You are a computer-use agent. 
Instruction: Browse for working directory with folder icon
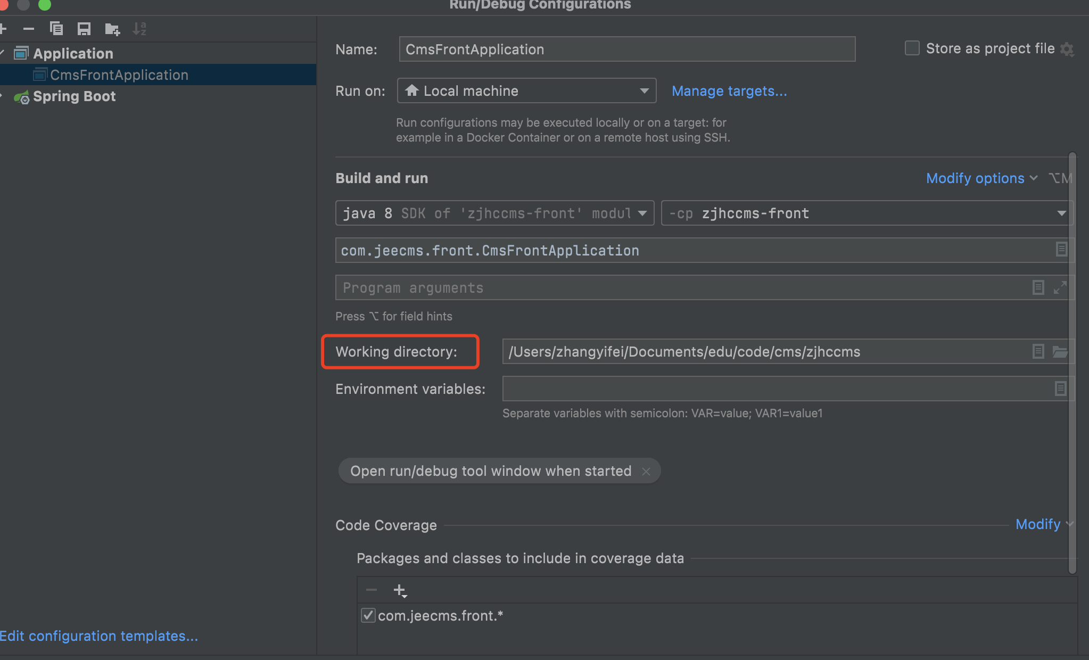pyautogui.click(x=1060, y=351)
